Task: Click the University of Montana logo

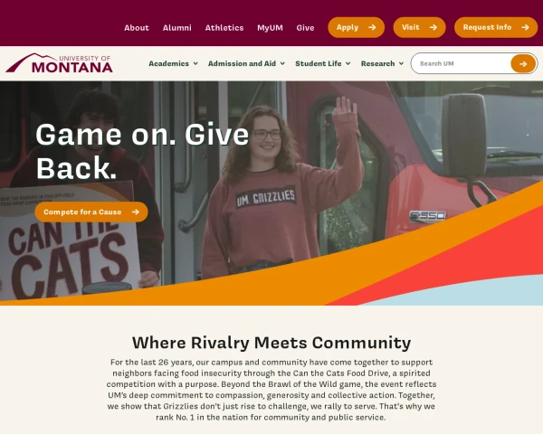Action: (59, 63)
